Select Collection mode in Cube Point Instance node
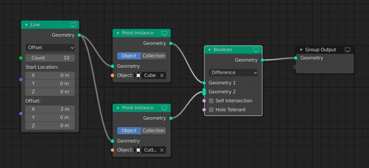This screenshot has height=168, width=369. (x=154, y=56)
